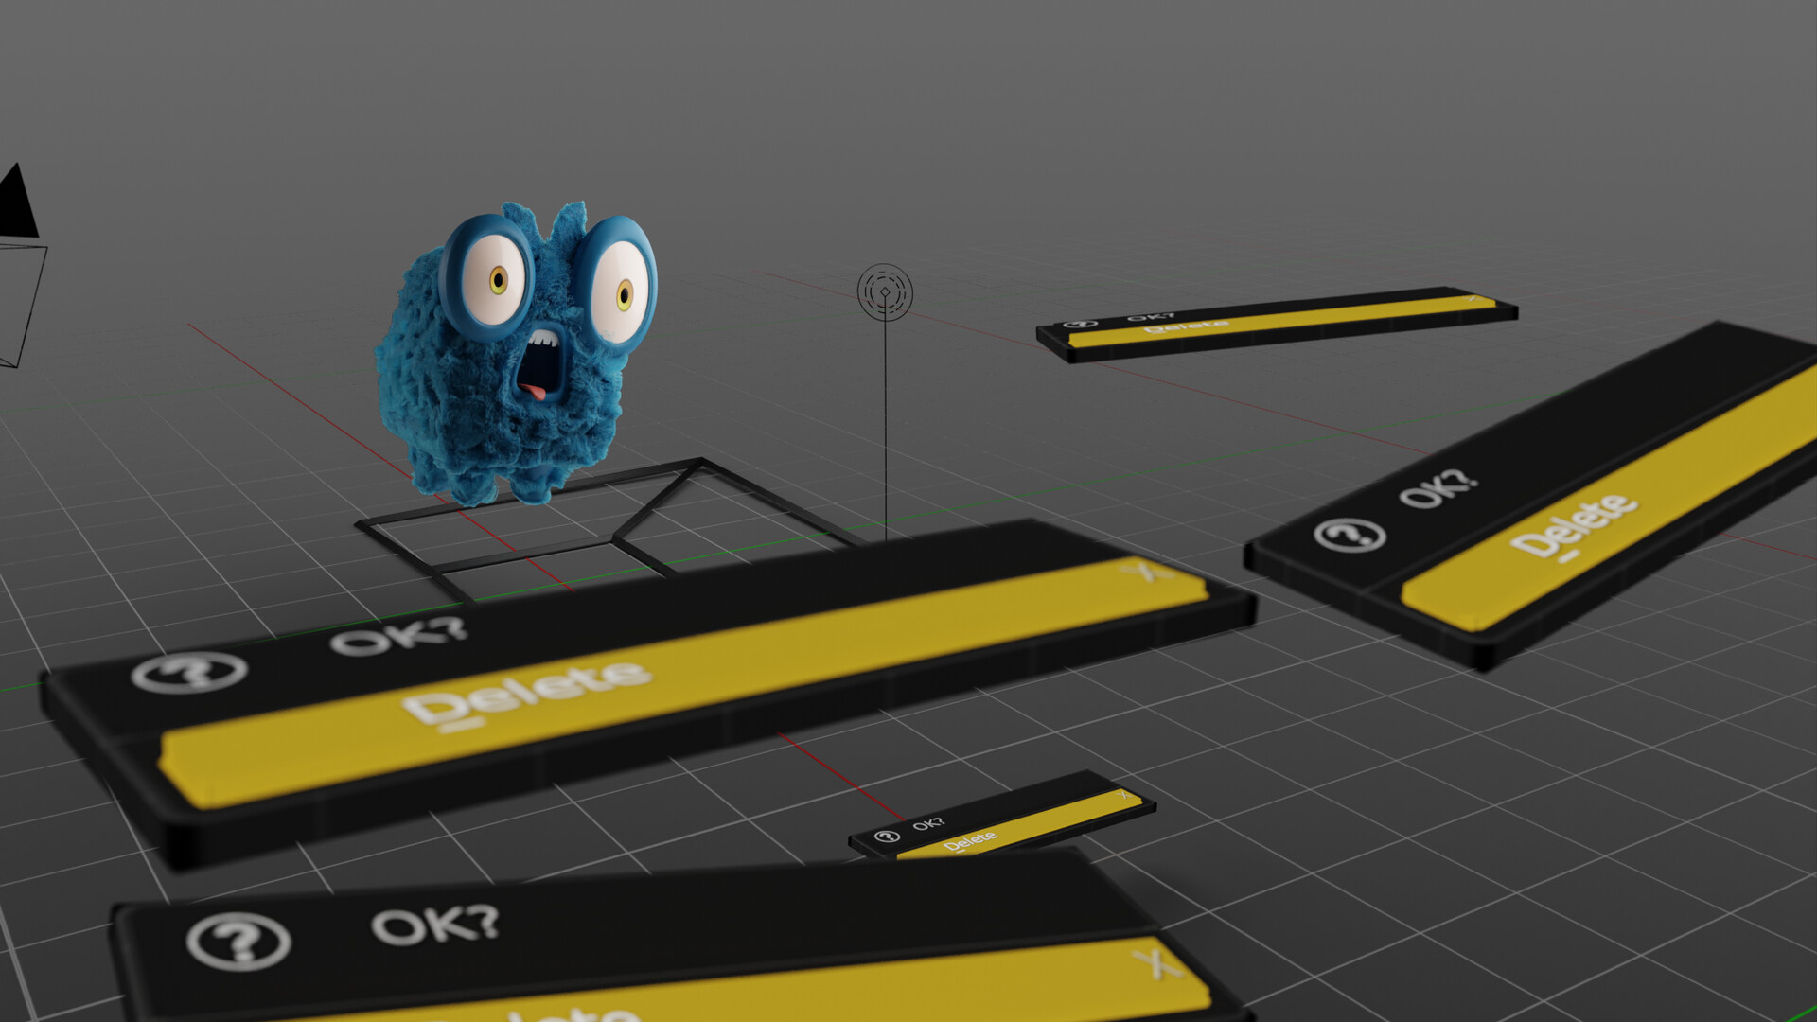Click the question mark icon on the distant top dialog

(1079, 325)
